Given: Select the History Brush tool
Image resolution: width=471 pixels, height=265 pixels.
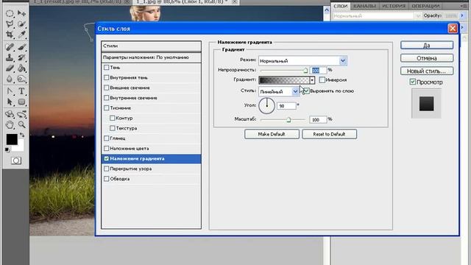Looking at the screenshot, I should (21, 57).
